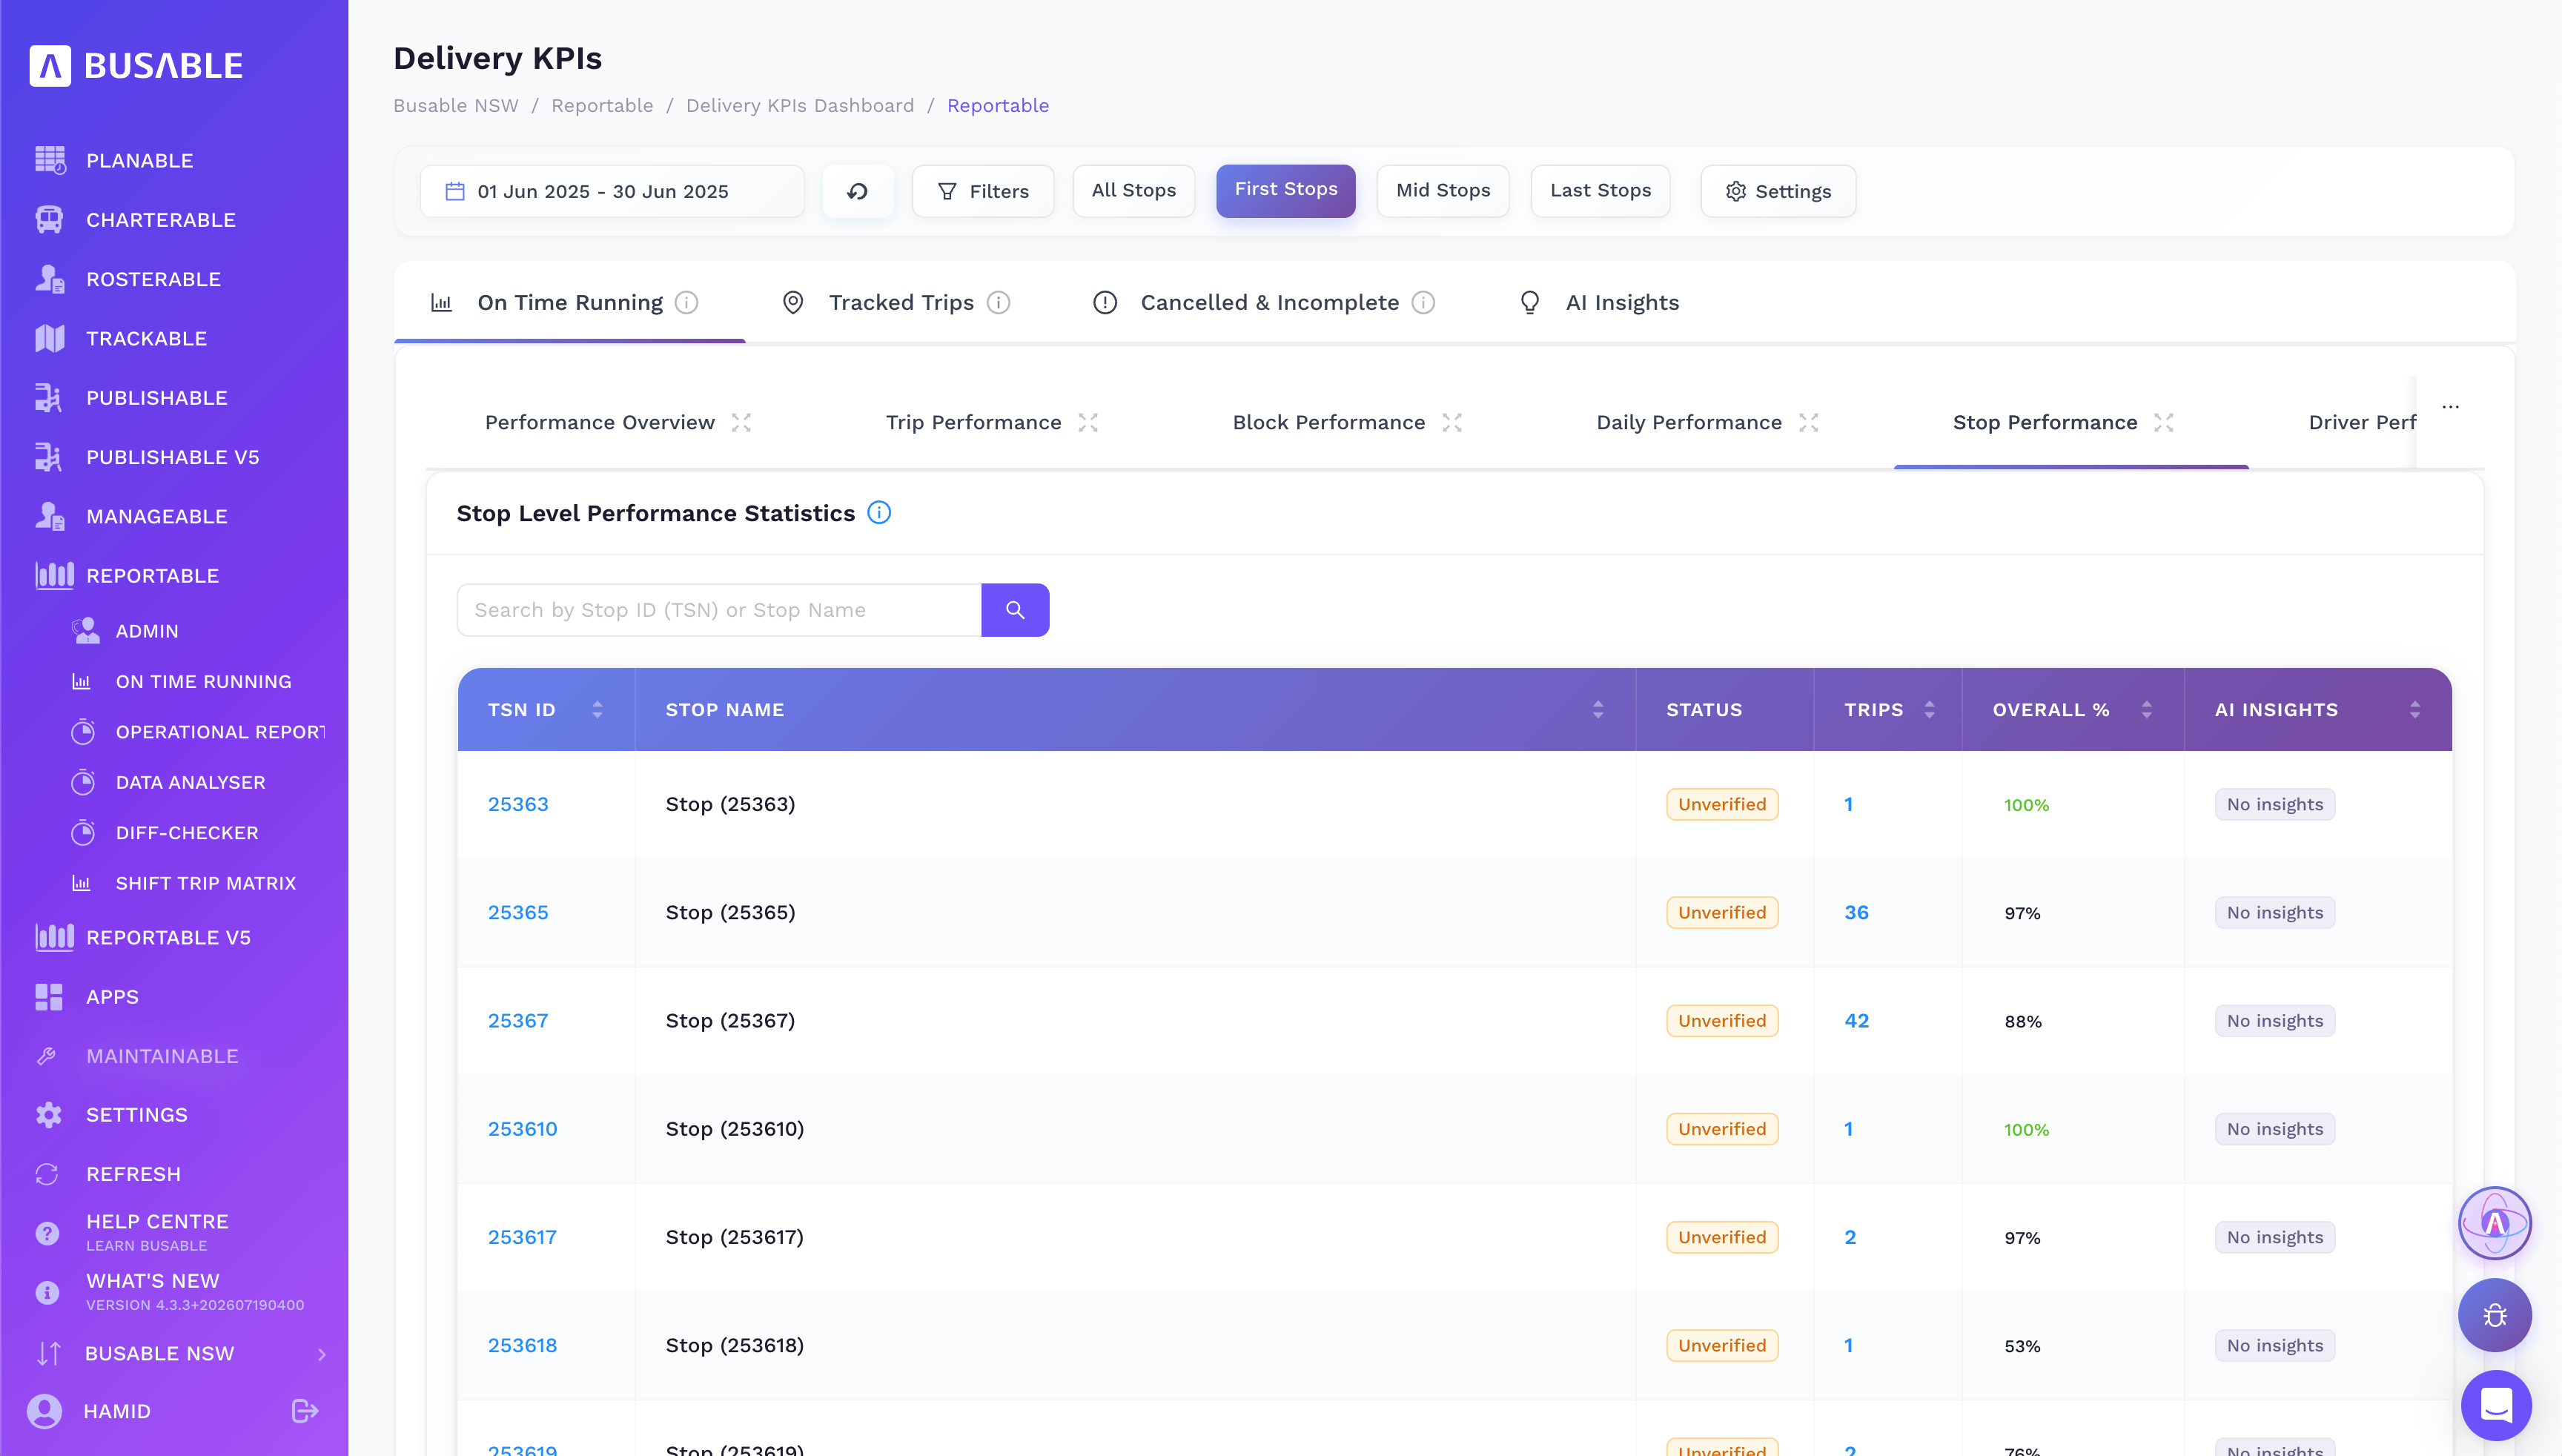Select the Mid Stops filter
The height and width of the screenshot is (1456, 2562).
click(1443, 191)
